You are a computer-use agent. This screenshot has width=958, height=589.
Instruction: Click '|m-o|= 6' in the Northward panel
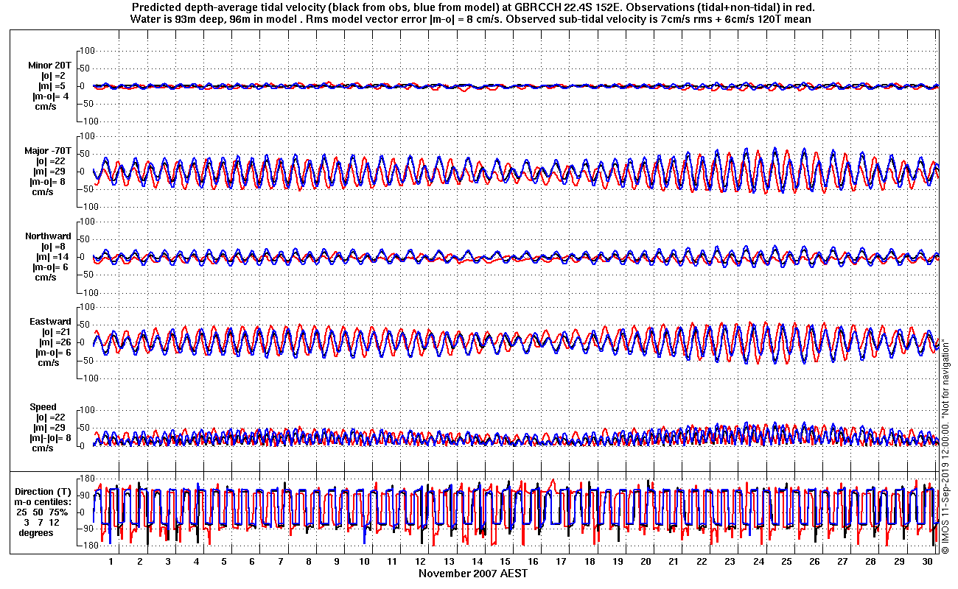(51, 267)
